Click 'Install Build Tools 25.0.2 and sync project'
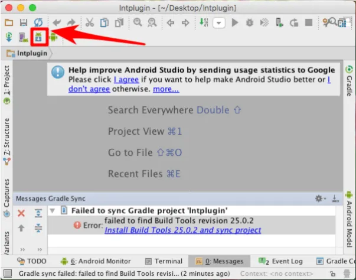The image size is (356, 280). pos(183,230)
